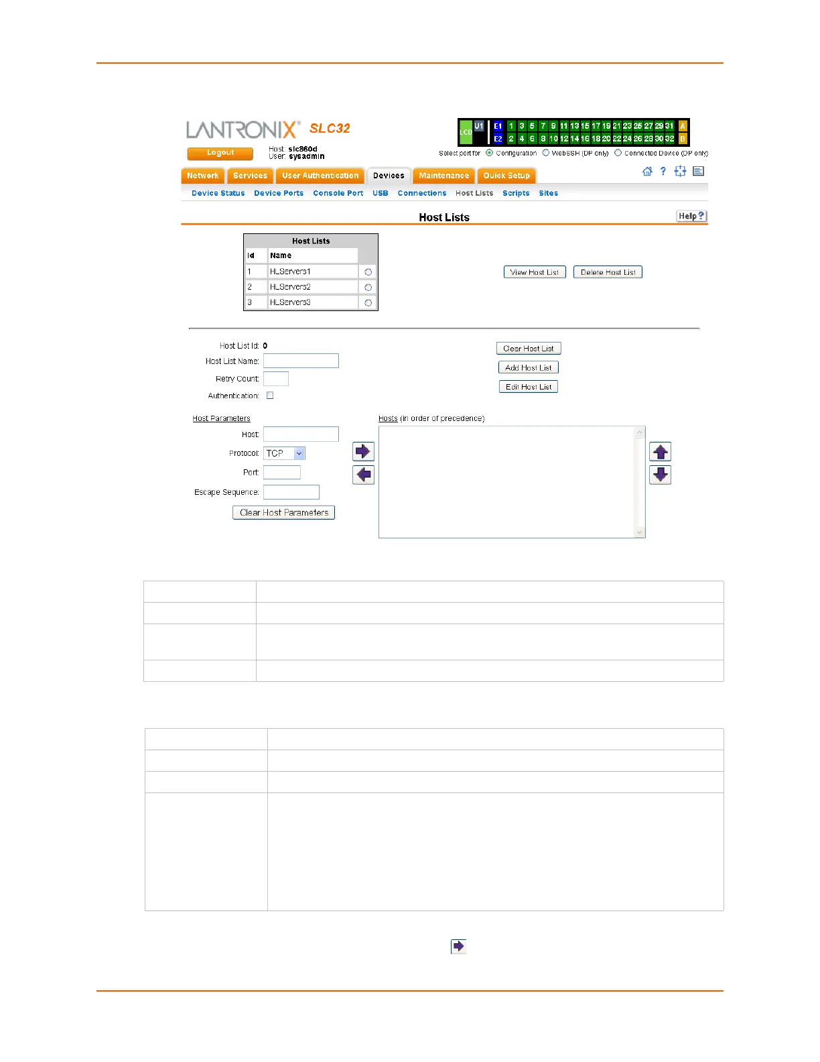Click Clear Host List button
Viewport: 820px width, 1062px height.
point(529,349)
